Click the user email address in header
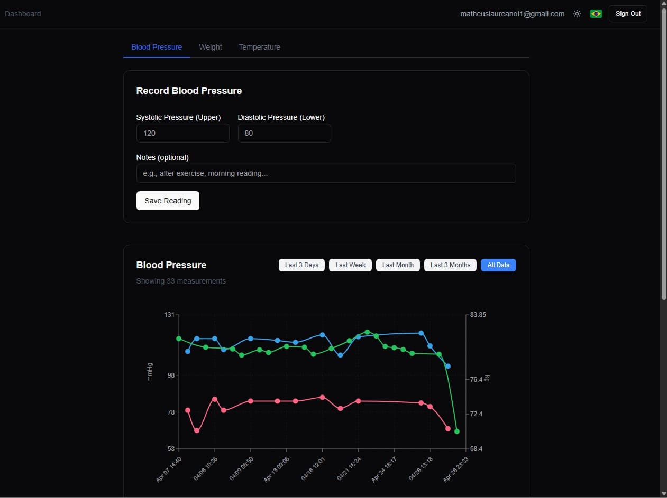 click(513, 14)
